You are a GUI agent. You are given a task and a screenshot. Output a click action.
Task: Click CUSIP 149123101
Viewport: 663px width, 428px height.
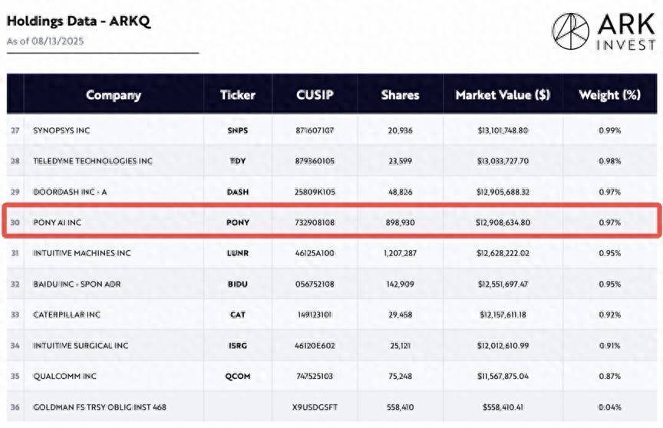click(315, 314)
